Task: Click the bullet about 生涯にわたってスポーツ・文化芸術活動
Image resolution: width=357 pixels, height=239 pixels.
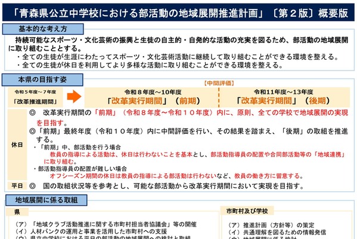Action: [178, 57]
